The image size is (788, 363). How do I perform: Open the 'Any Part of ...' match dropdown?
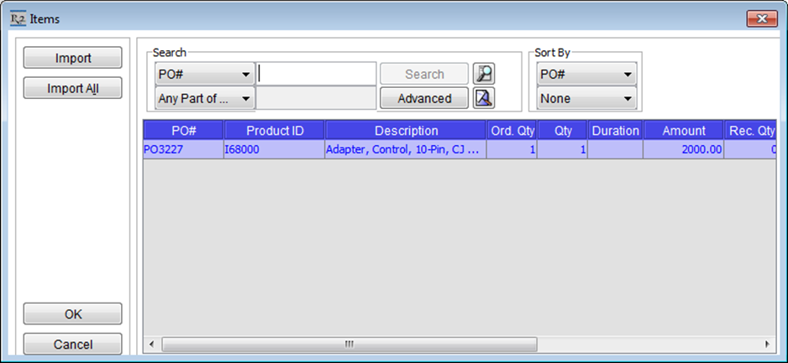point(204,99)
